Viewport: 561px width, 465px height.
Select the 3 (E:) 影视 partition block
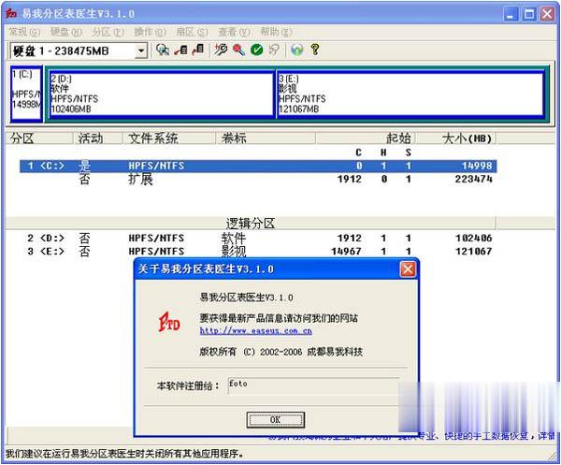410,94
